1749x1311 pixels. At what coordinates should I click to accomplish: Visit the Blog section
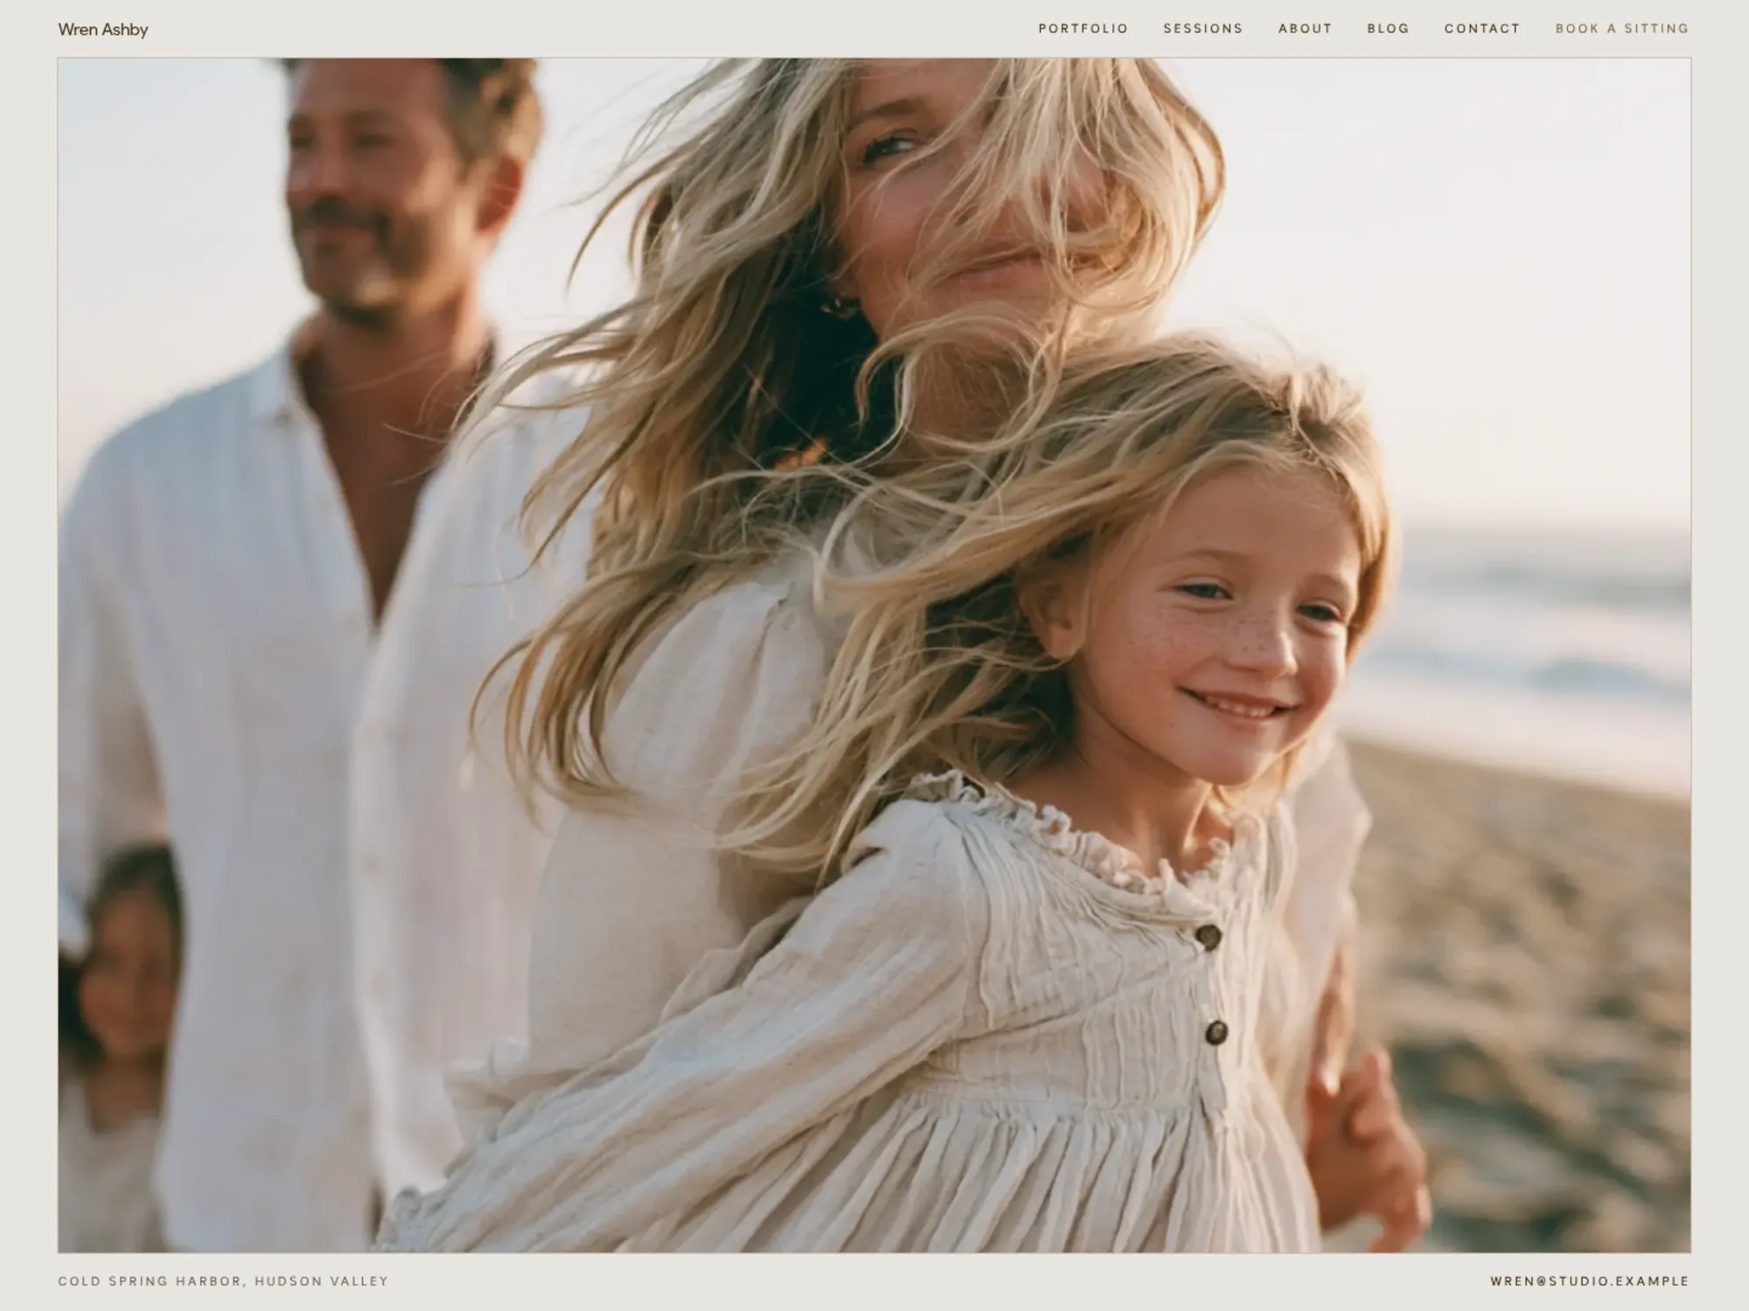1389,29
